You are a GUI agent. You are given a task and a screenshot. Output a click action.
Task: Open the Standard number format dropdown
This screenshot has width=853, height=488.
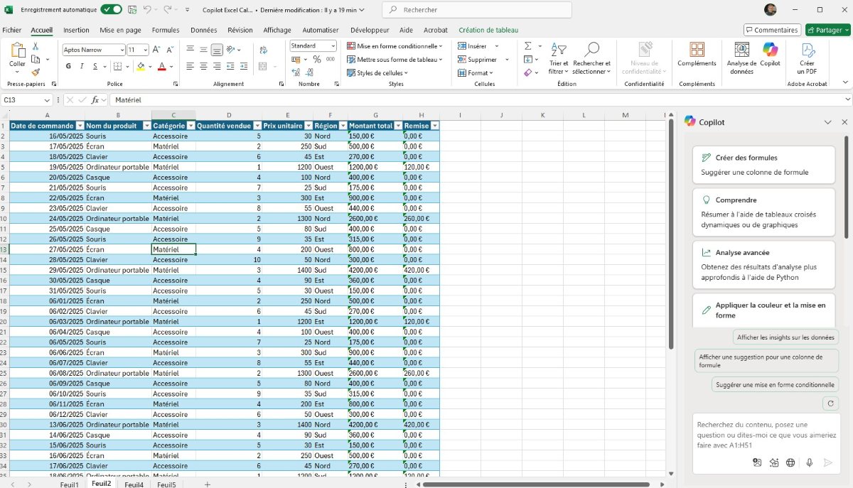332,45
